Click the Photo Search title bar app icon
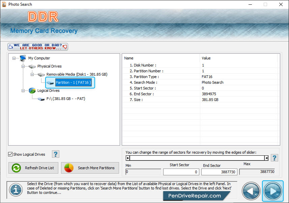289x203 pixels. point(4,4)
